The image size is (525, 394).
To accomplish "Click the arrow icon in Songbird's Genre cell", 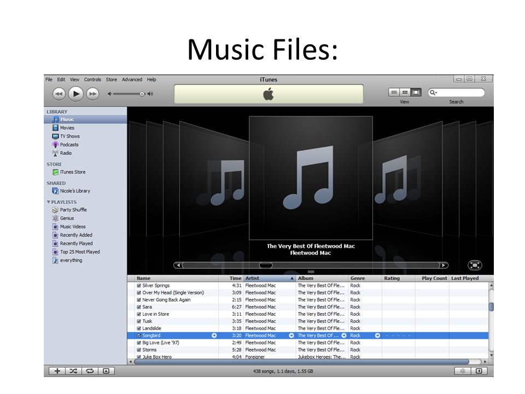I will pos(377,335).
